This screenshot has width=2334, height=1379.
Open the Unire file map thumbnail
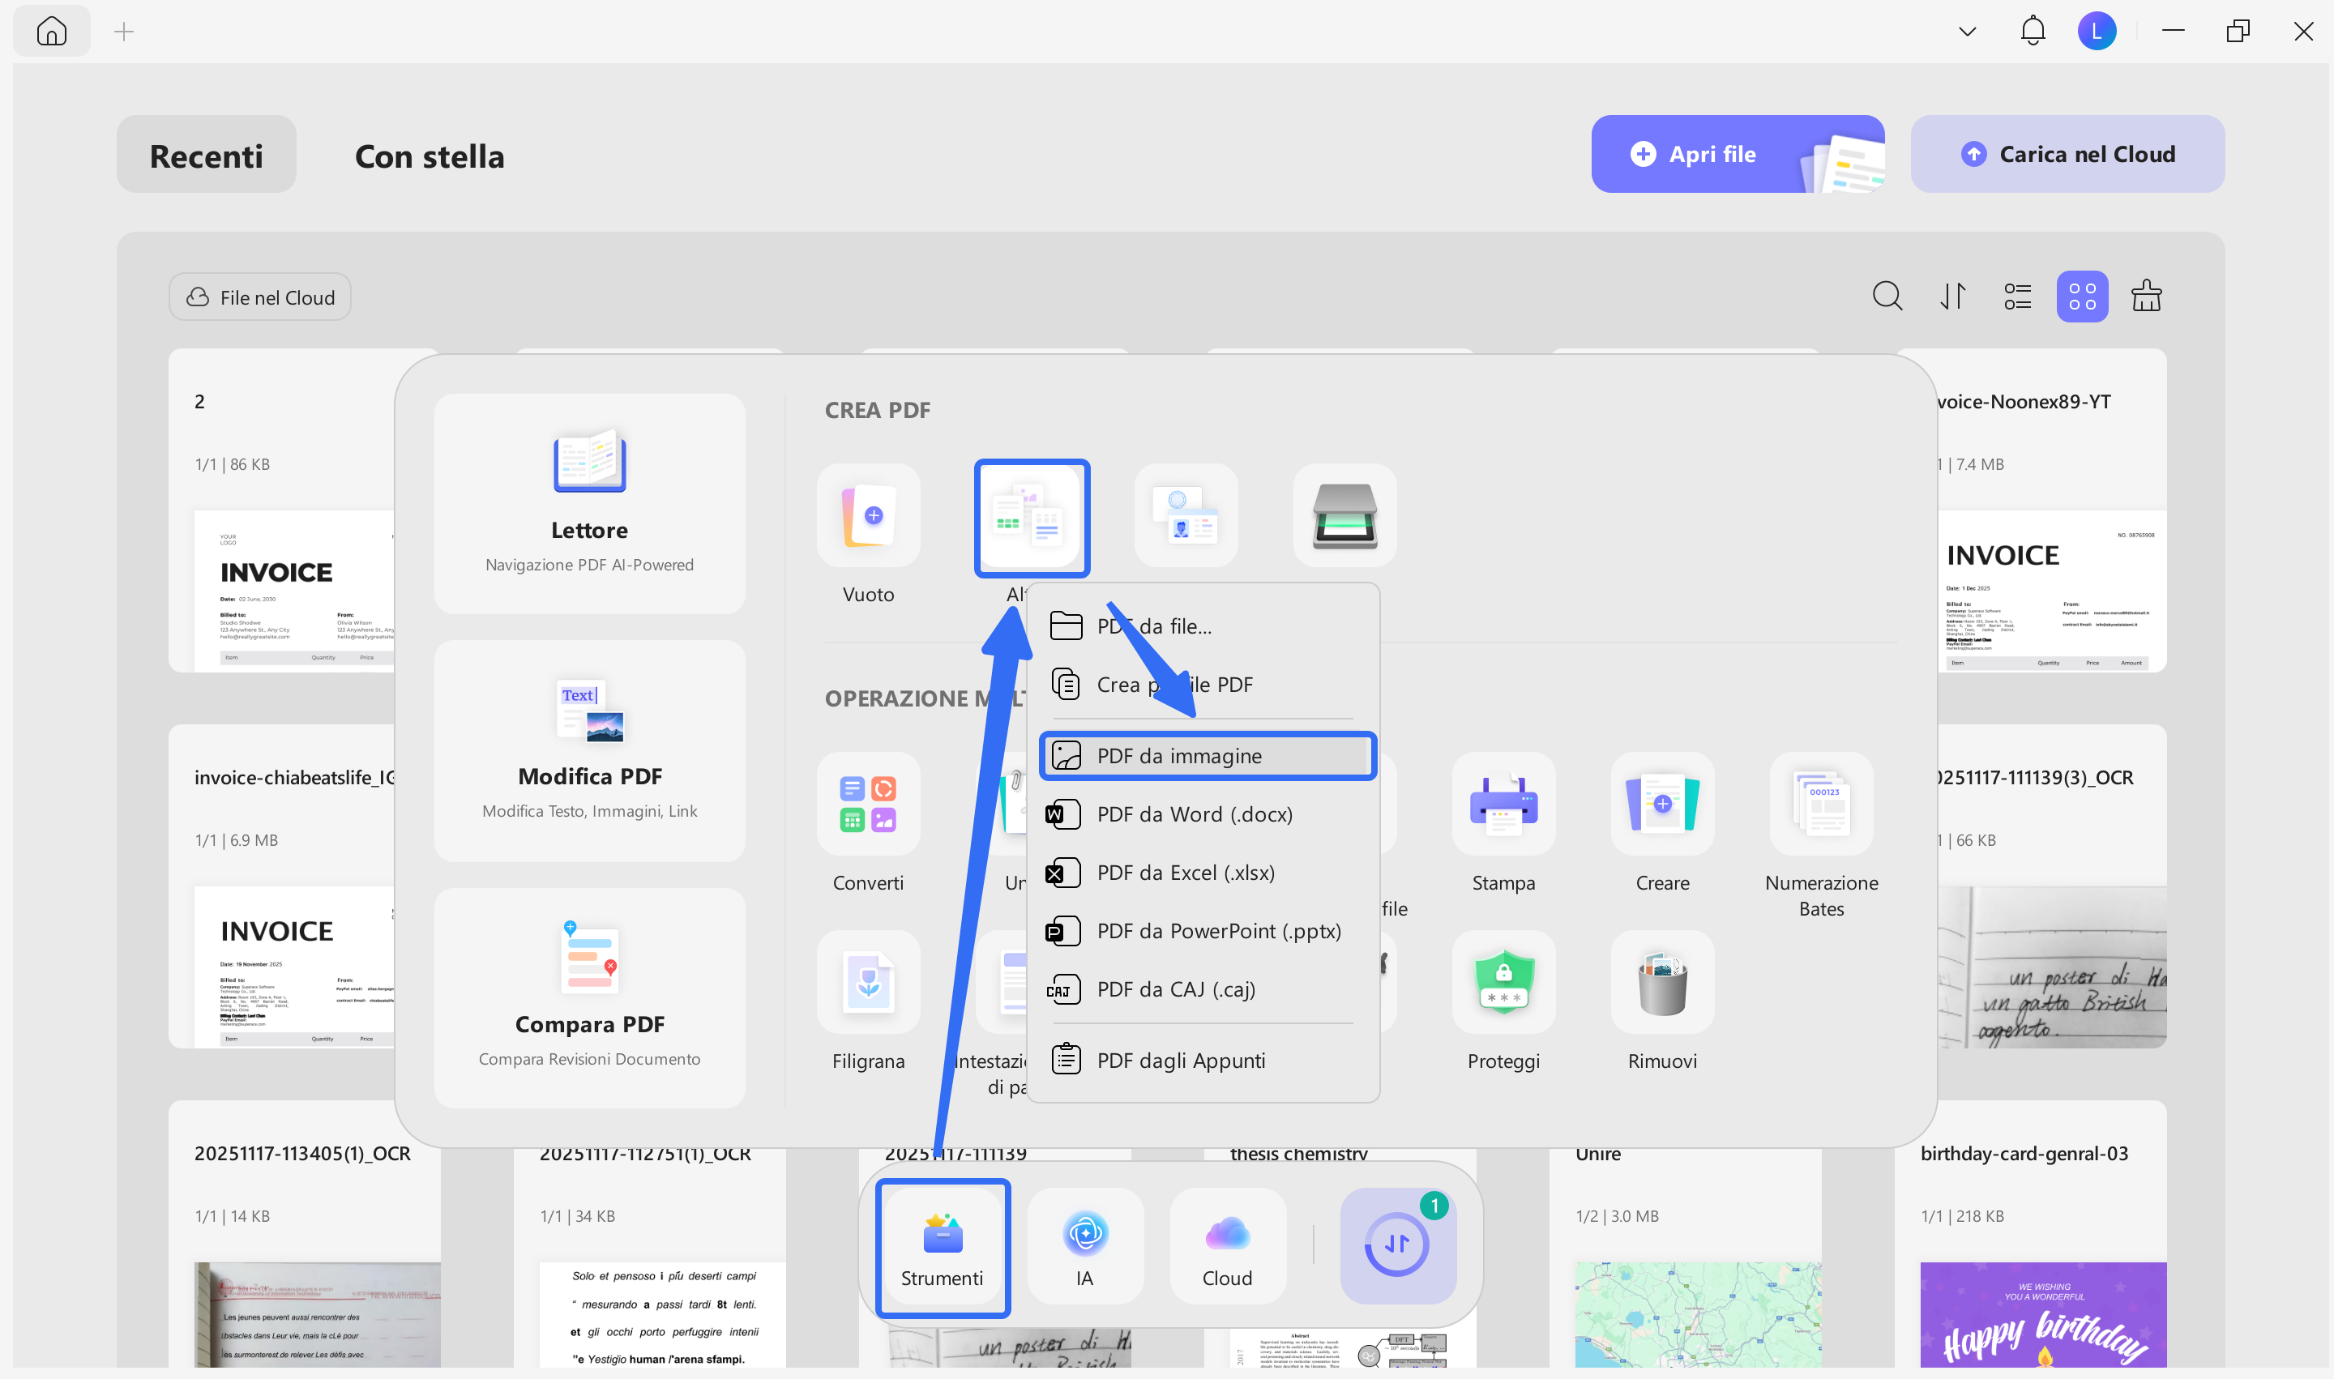[1698, 1314]
